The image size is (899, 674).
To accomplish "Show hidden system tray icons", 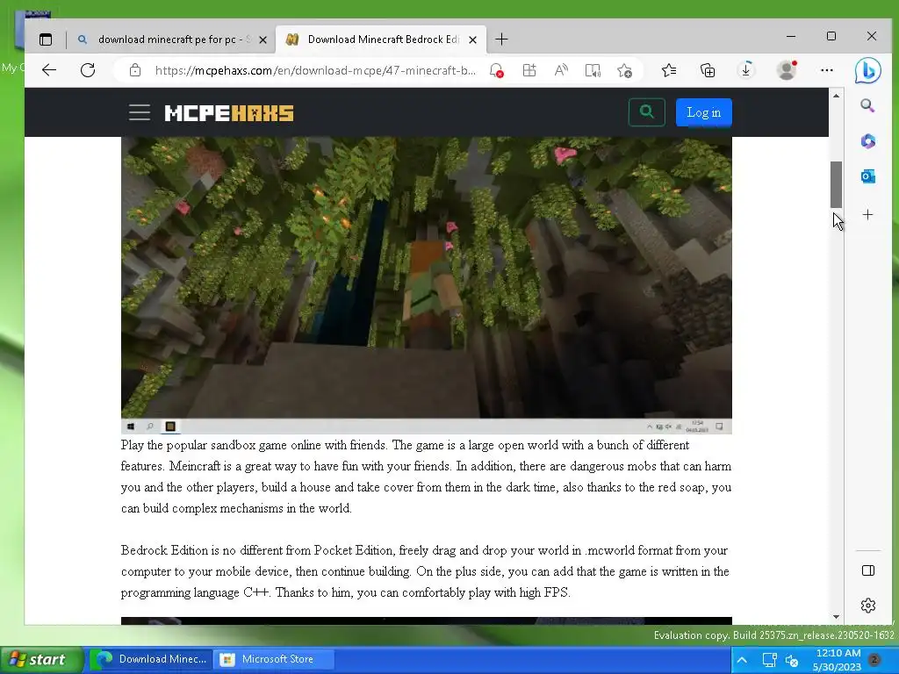I will tap(741, 660).
